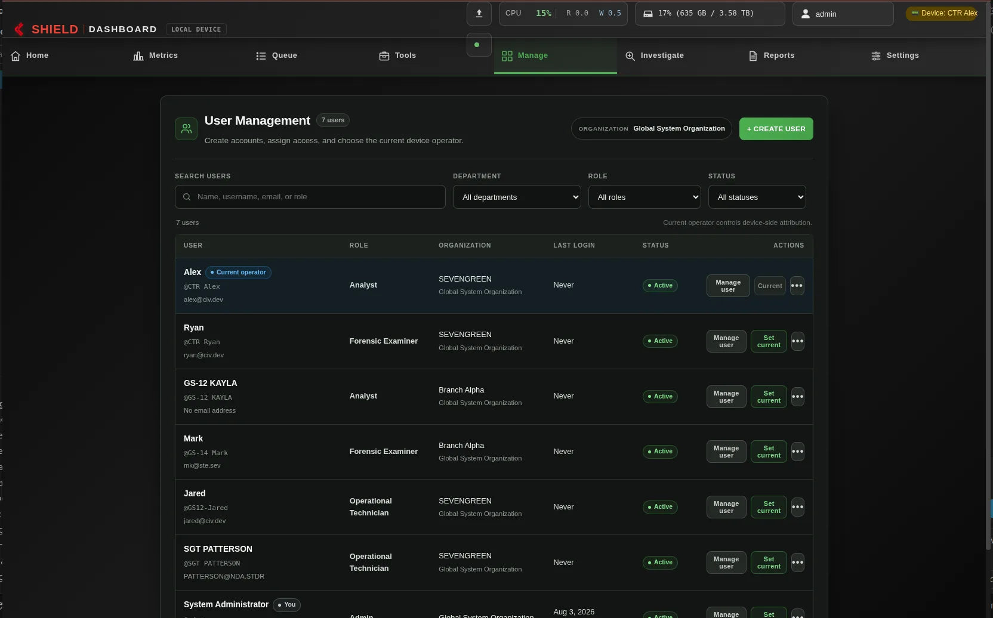993x618 pixels.
Task: Open the Investigate tab
Action: [x=655, y=55]
